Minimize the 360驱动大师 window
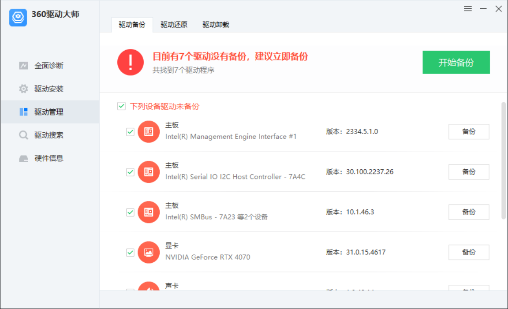This screenshot has height=309, width=508. tap(483, 9)
